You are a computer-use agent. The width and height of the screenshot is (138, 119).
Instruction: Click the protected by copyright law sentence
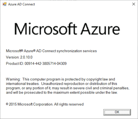pos(69,79)
